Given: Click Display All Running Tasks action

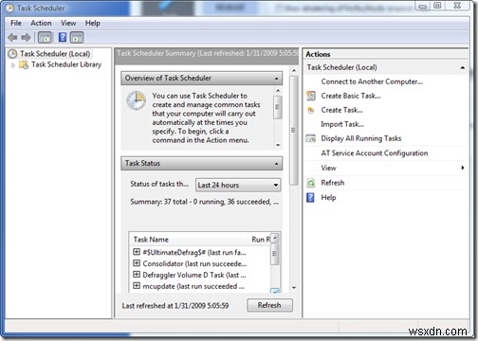Looking at the screenshot, I should (x=361, y=138).
